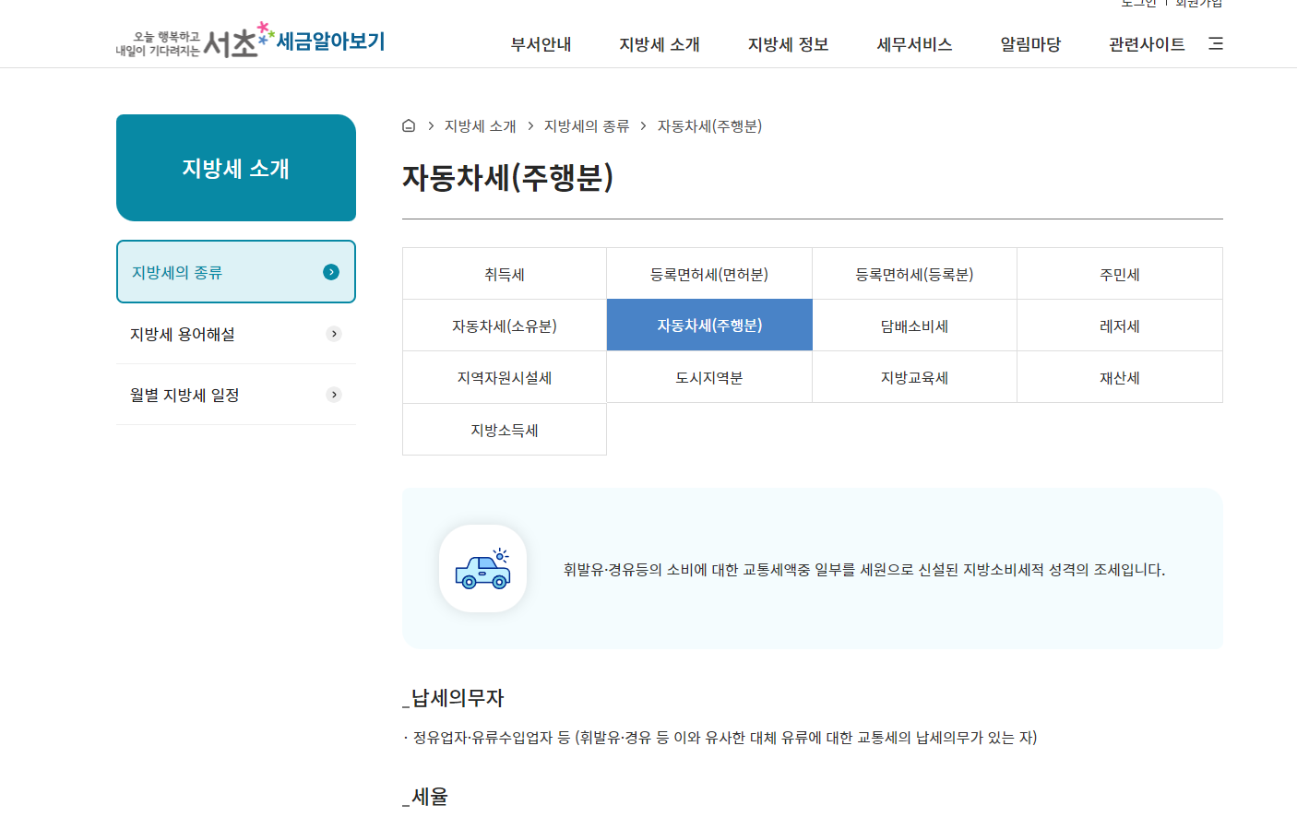Expand the 지방세 용어해설 chevron
Viewport: 1297px width, 817px height.
click(334, 334)
